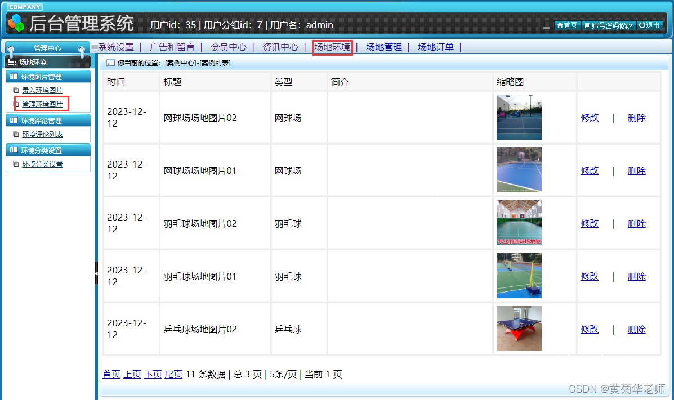674x400 pixels.
Task: Click 修改 for 羽毛球场地图片02
Action: (590, 223)
